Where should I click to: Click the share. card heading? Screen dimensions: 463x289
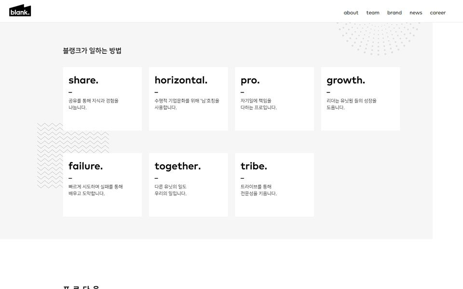tap(83, 80)
